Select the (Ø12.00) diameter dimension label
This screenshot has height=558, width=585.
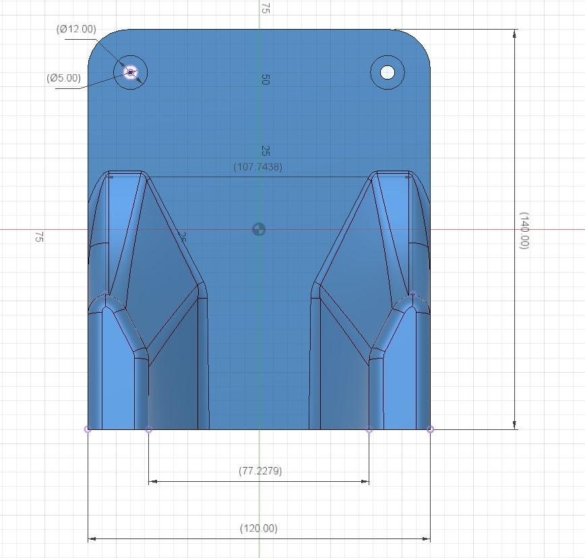pos(76,29)
